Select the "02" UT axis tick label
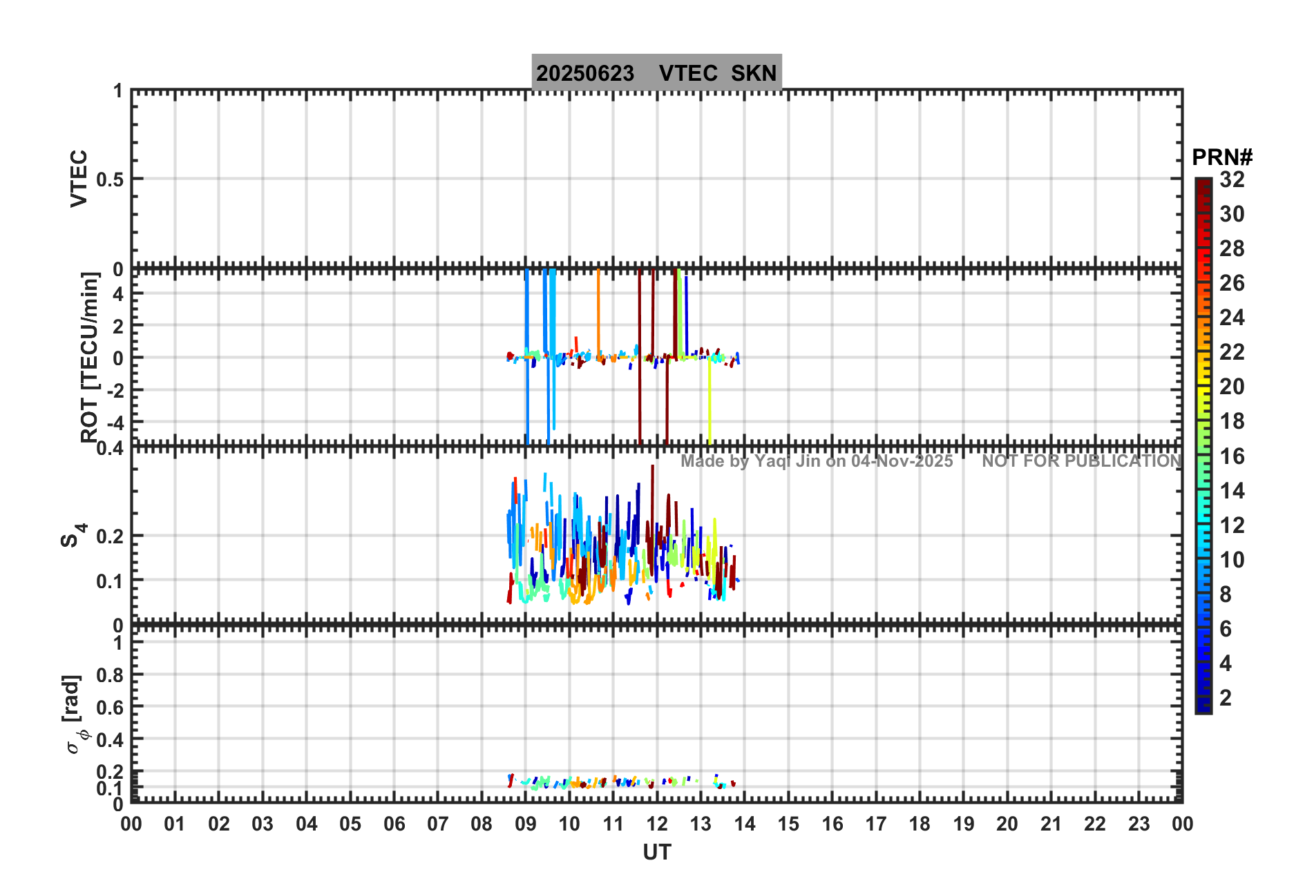The height and width of the screenshot is (892, 1314). pos(219,824)
